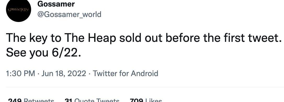View the 31 quote tweets number
284x102 pixels.
[69, 100]
